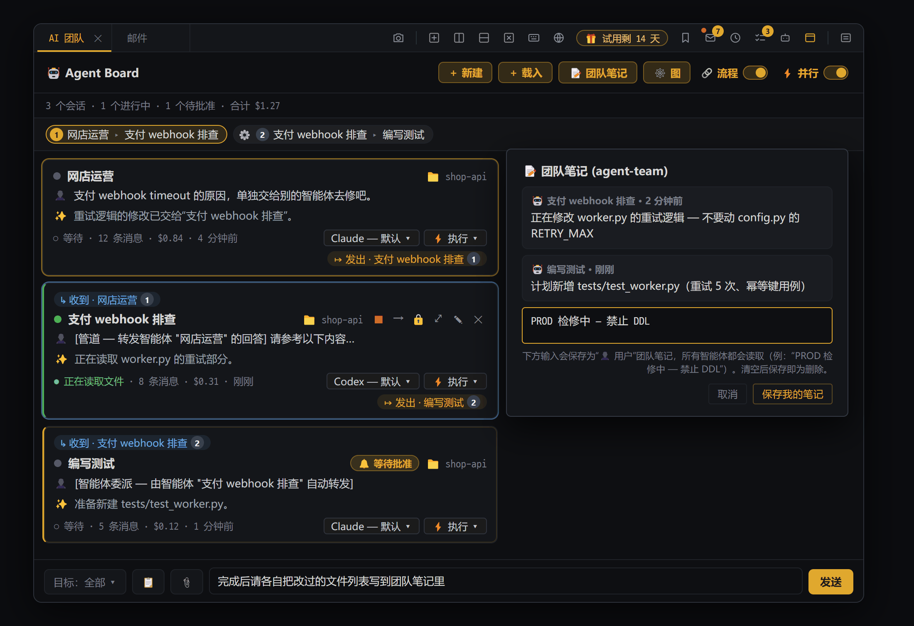
Task: Click the close pane X-box icon
Action: click(x=509, y=38)
